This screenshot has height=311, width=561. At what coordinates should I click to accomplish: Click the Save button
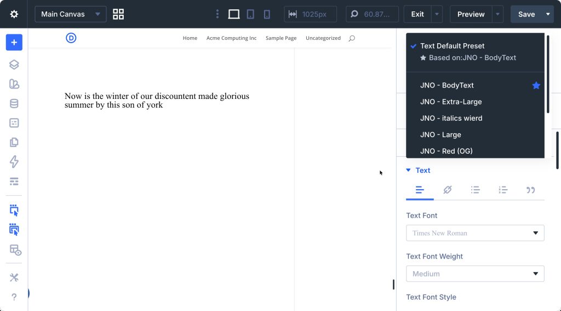click(x=526, y=14)
